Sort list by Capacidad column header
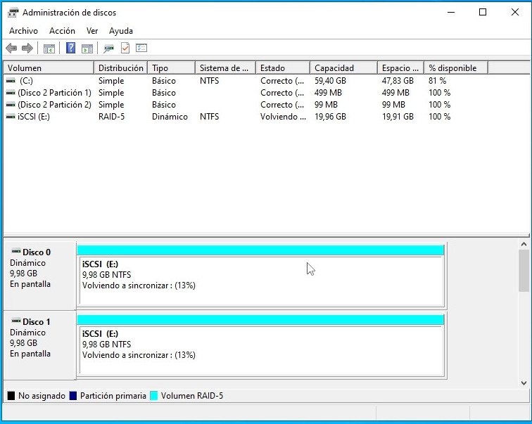The width and height of the screenshot is (532, 424). [x=342, y=68]
